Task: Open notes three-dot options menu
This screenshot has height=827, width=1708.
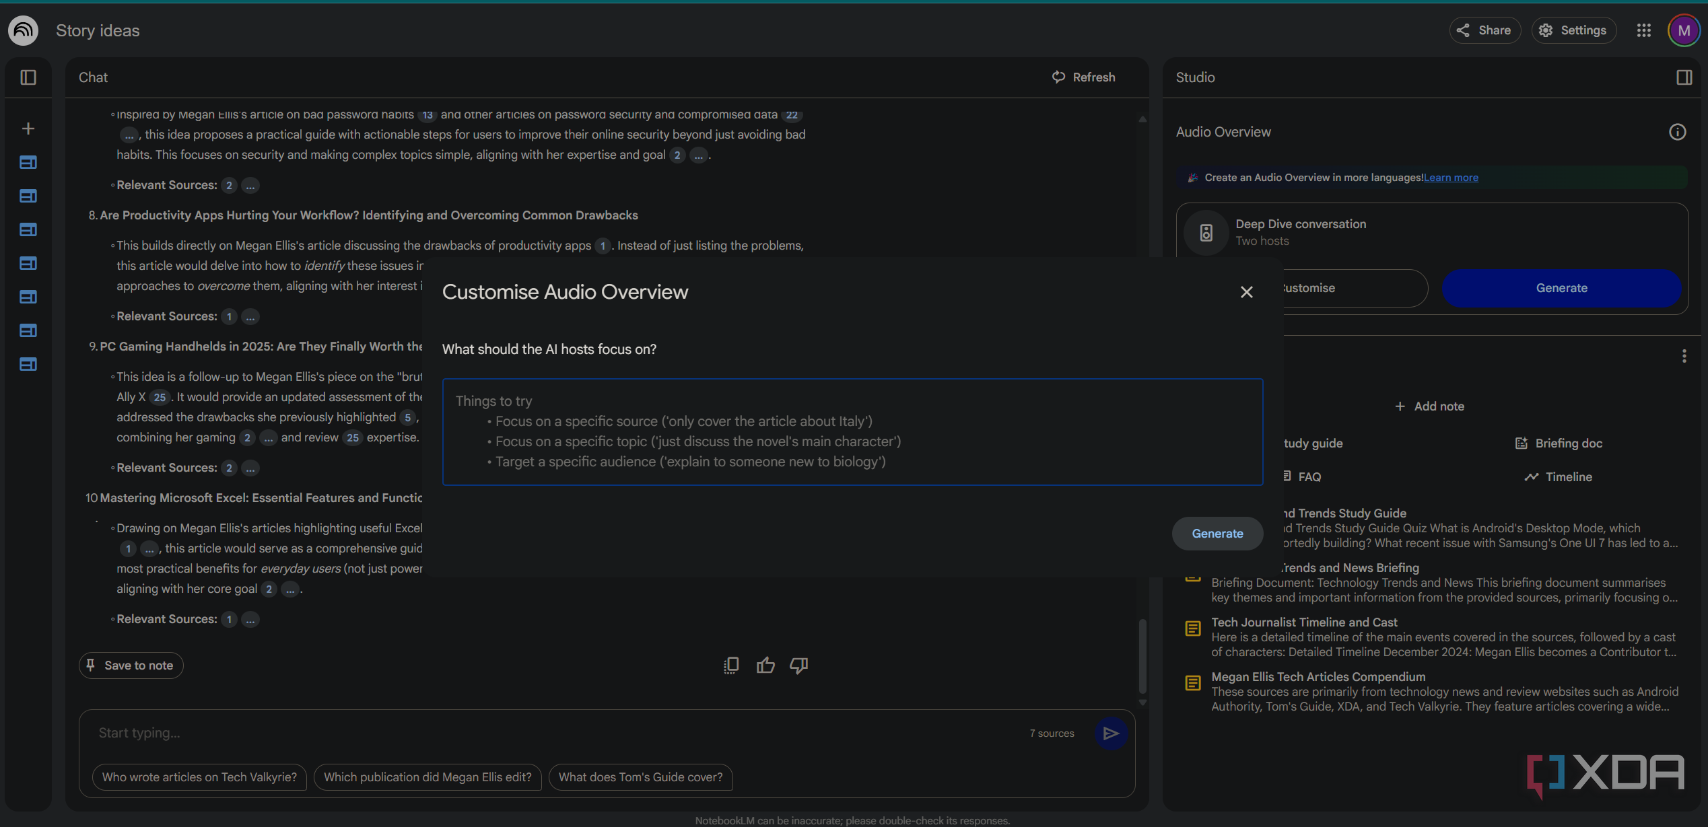Action: click(1684, 356)
